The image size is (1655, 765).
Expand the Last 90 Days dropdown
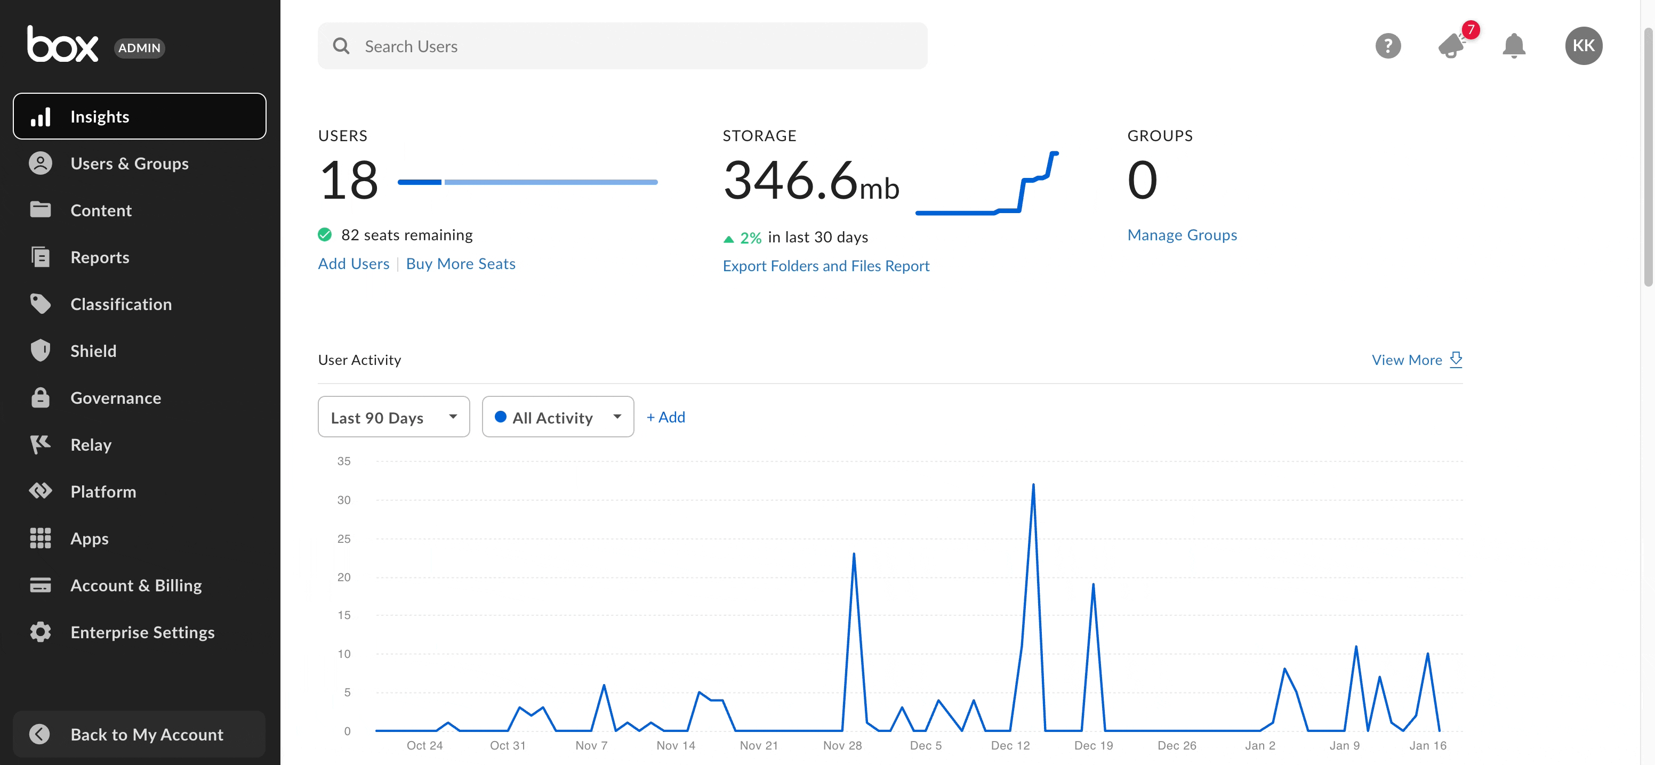coord(393,417)
